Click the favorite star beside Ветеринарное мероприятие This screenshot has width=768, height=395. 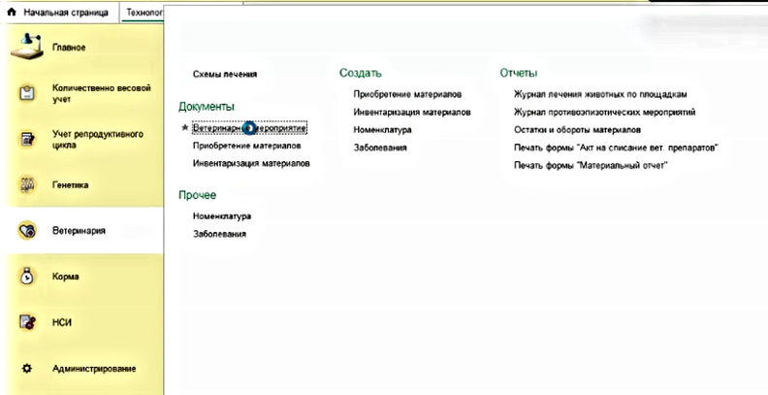(184, 128)
